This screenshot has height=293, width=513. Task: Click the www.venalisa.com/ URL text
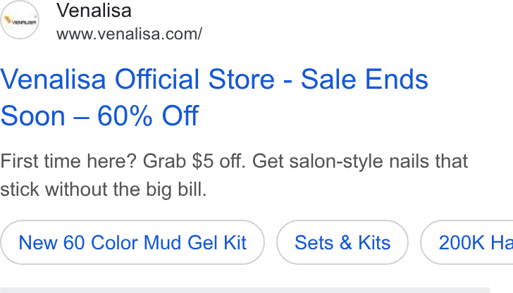[x=129, y=34]
